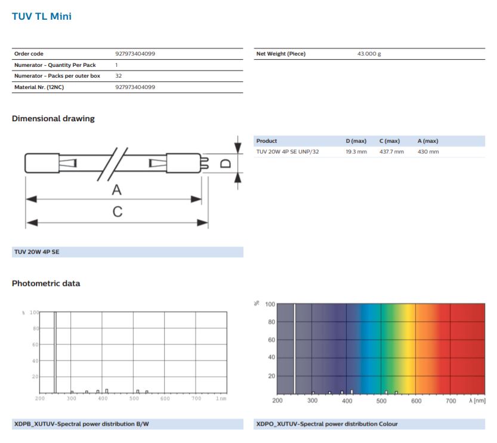Click the 927973404099 value in Material Nr. row
The height and width of the screenshot is (443, 497).
click(135, 87)
